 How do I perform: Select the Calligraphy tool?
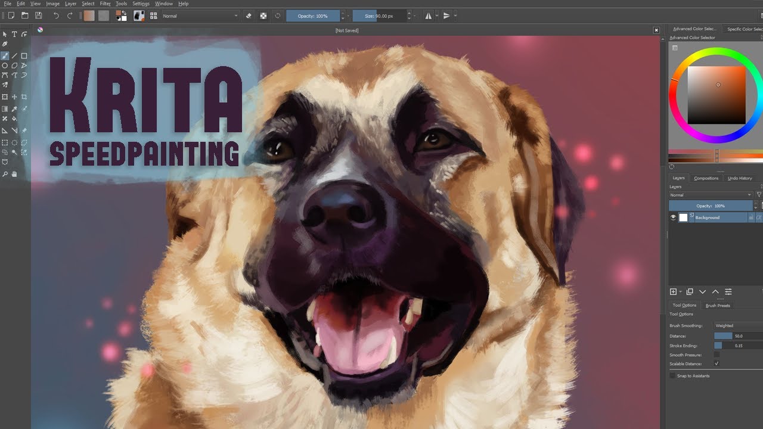(x=5, y=44)
